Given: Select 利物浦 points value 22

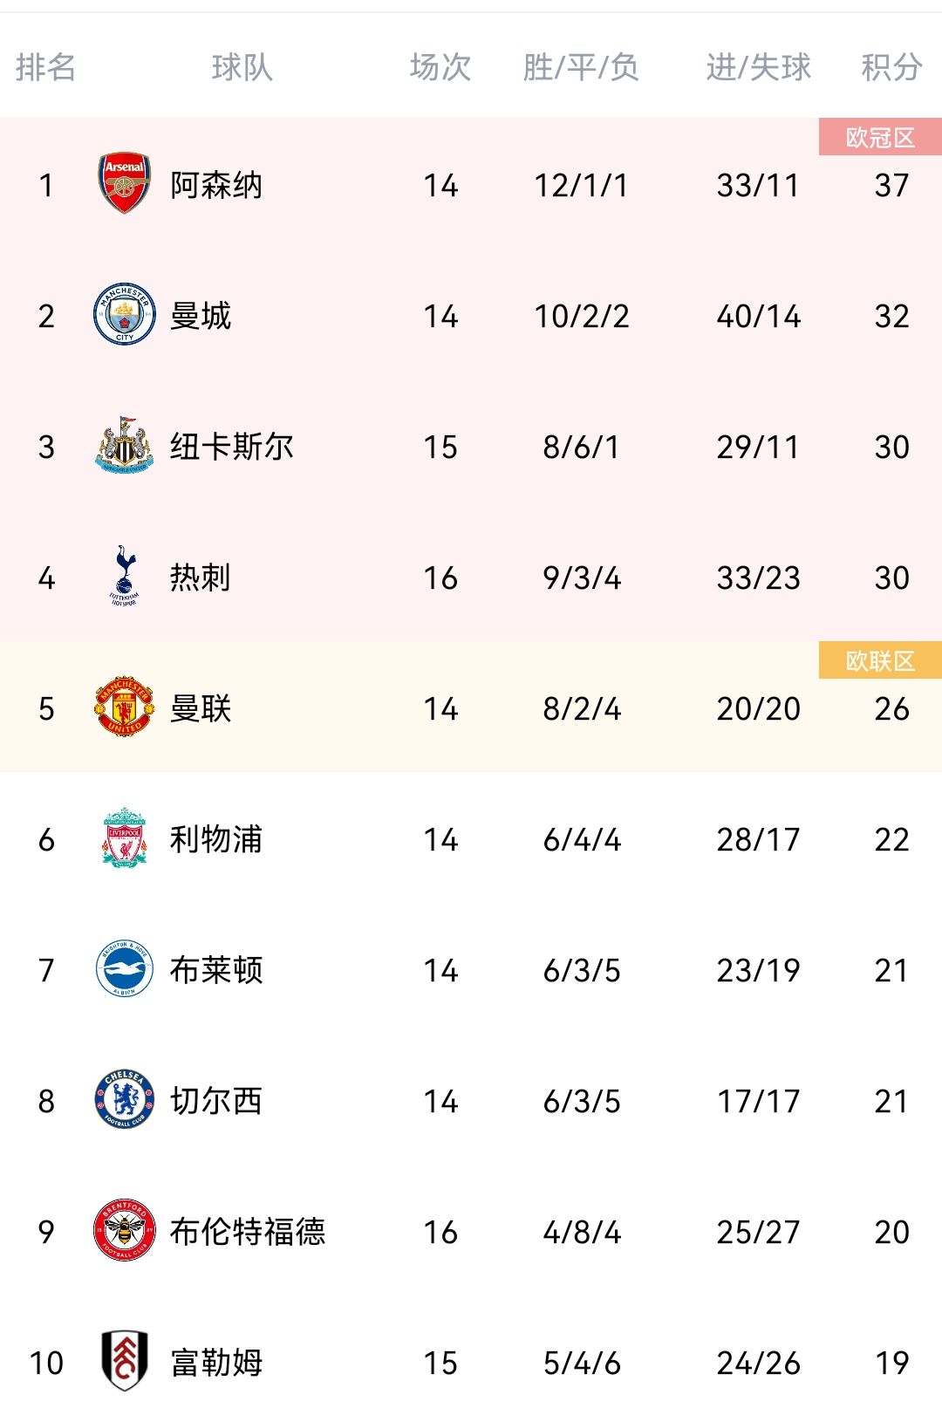Looking at the screenshot, I should pyautogui.click(x=891, y=839).
